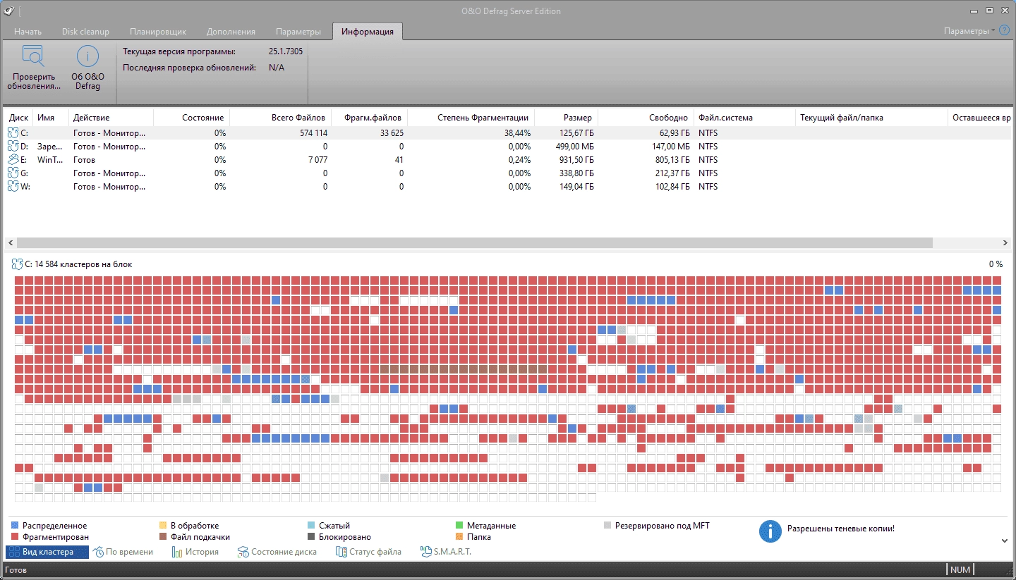The width and height of the screenshot is (1016, 580).
Task: Click the Папка orange legend swatch
Action: pyautogui.click(x=459, y=537)
